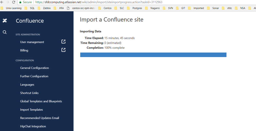Open the Billing page
The height and width of the screenshot is (131, 256).
pyautogui.click(x=24, y=50)
